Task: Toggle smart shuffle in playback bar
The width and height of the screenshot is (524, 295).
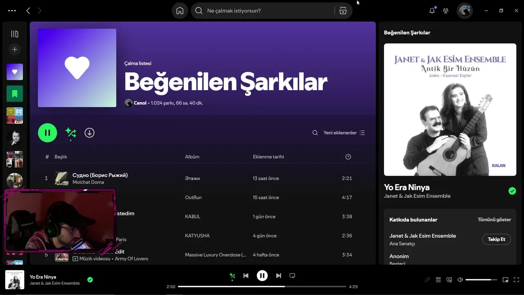Action: pos(232,276)
